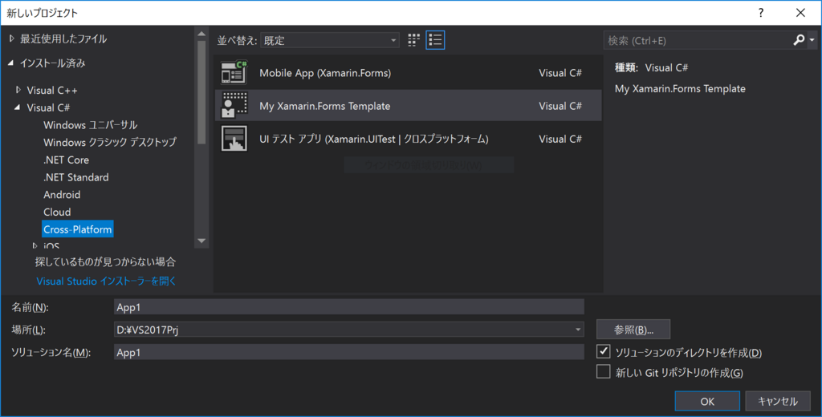
Task: Expand the Visual C++ node
Action: tap(18, 90)
